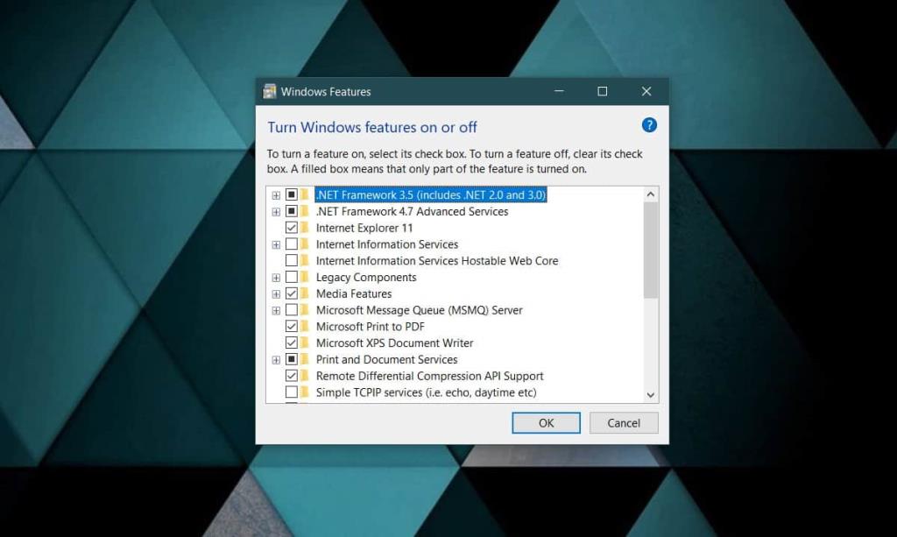Click the OK button
Viewport: 897px width, 537px height.
(546, 423)
